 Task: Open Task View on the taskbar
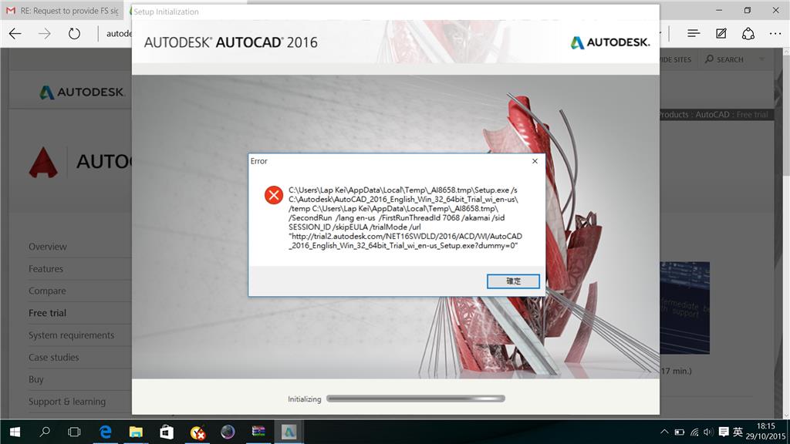(74, 432)
